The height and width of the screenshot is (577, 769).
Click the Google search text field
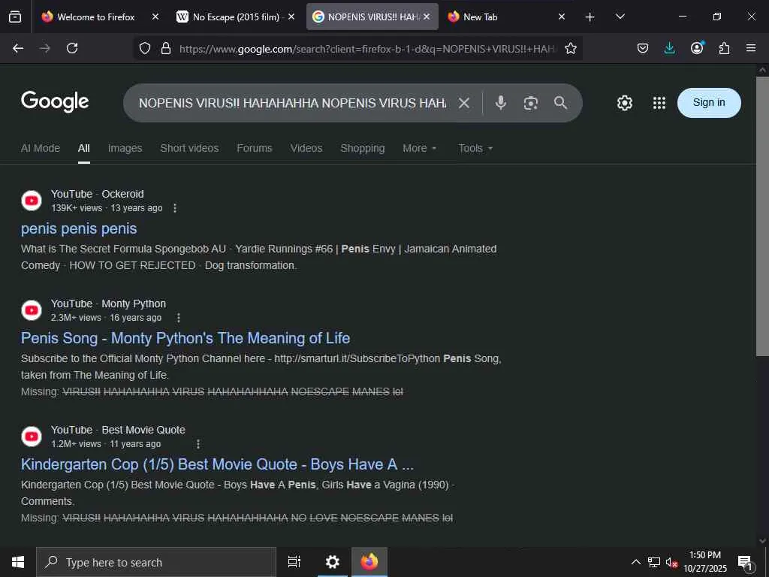(x=293, y=103)
